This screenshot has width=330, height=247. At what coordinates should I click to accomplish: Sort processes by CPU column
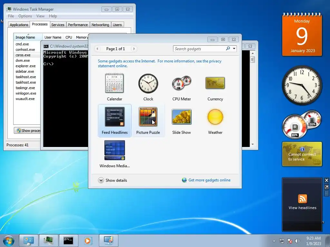point(69,37)
